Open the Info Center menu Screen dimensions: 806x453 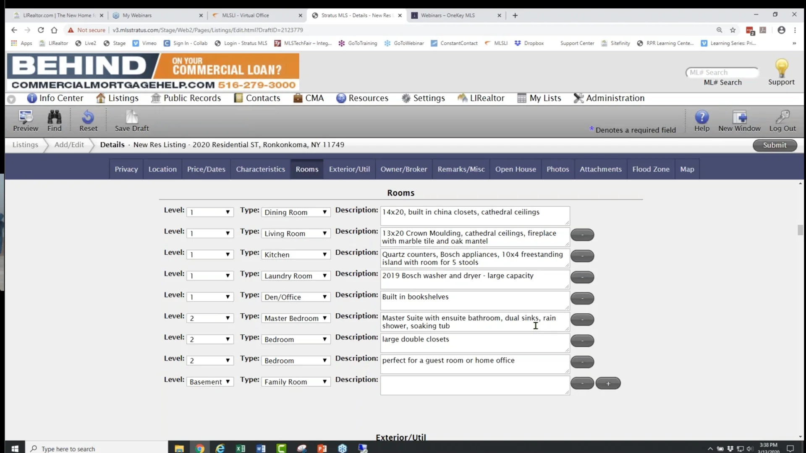point(55,98)
